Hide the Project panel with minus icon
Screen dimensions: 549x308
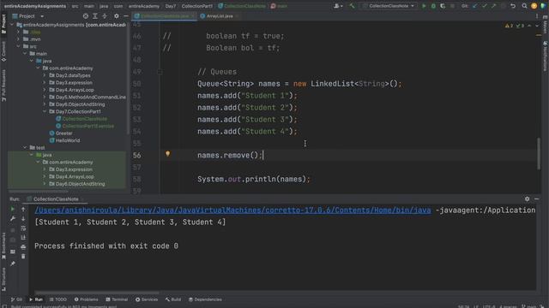[126, 16]
